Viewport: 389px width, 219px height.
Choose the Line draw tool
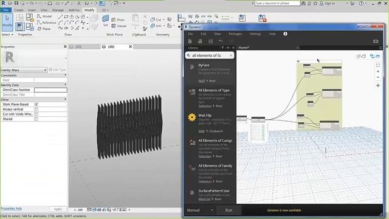(60, 17)
